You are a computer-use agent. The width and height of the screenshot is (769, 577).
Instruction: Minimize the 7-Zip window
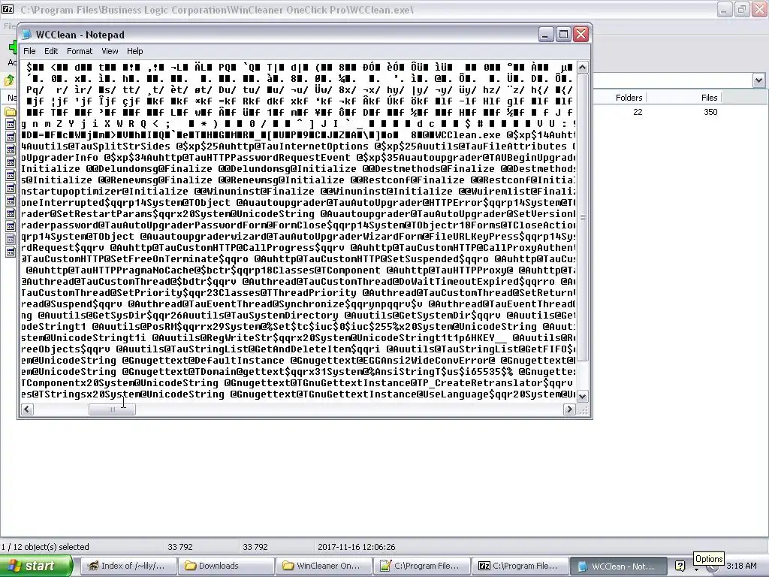click(725, 9)
